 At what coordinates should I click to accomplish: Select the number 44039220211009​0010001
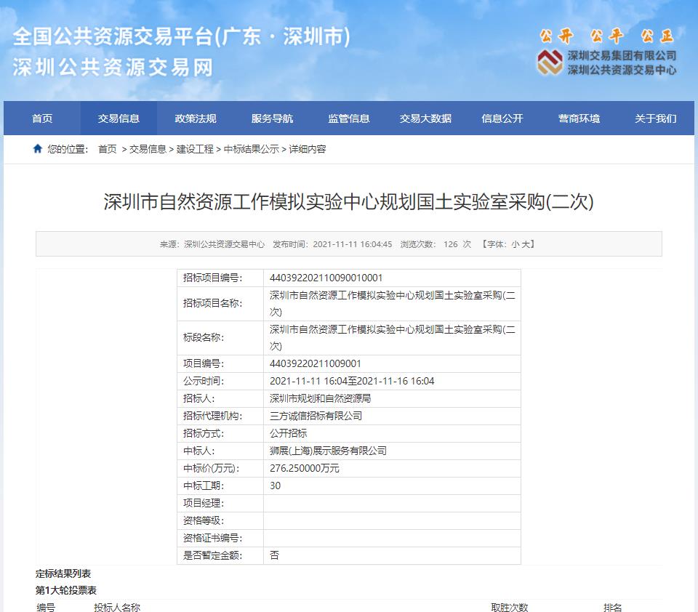(x=326, y=278)
